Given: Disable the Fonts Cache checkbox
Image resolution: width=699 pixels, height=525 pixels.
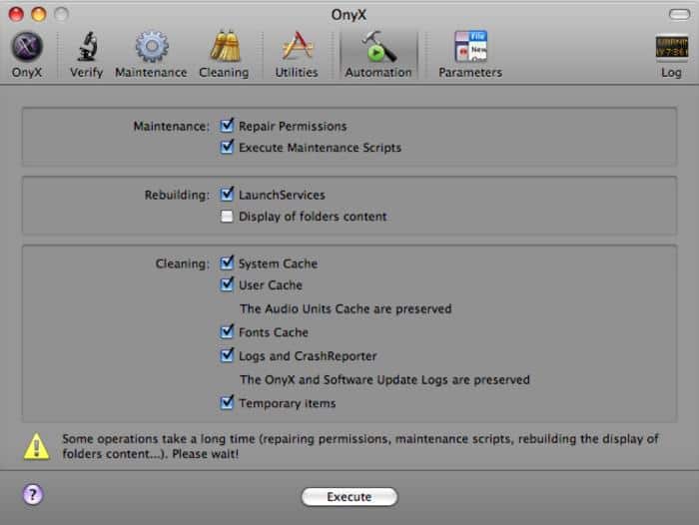Looking at the screenshot, I should [228, 332].
